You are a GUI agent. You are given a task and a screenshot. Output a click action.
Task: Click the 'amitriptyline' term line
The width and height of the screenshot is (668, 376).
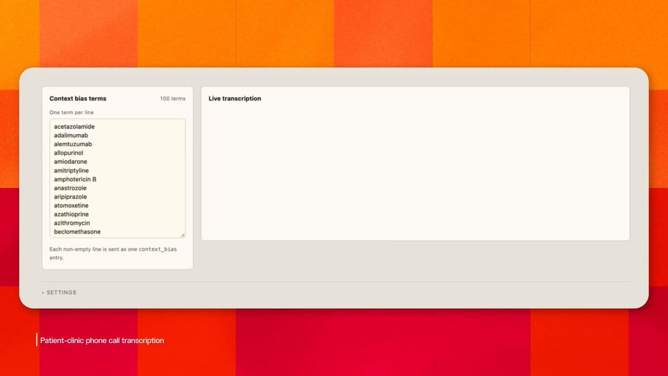point(71,170)
